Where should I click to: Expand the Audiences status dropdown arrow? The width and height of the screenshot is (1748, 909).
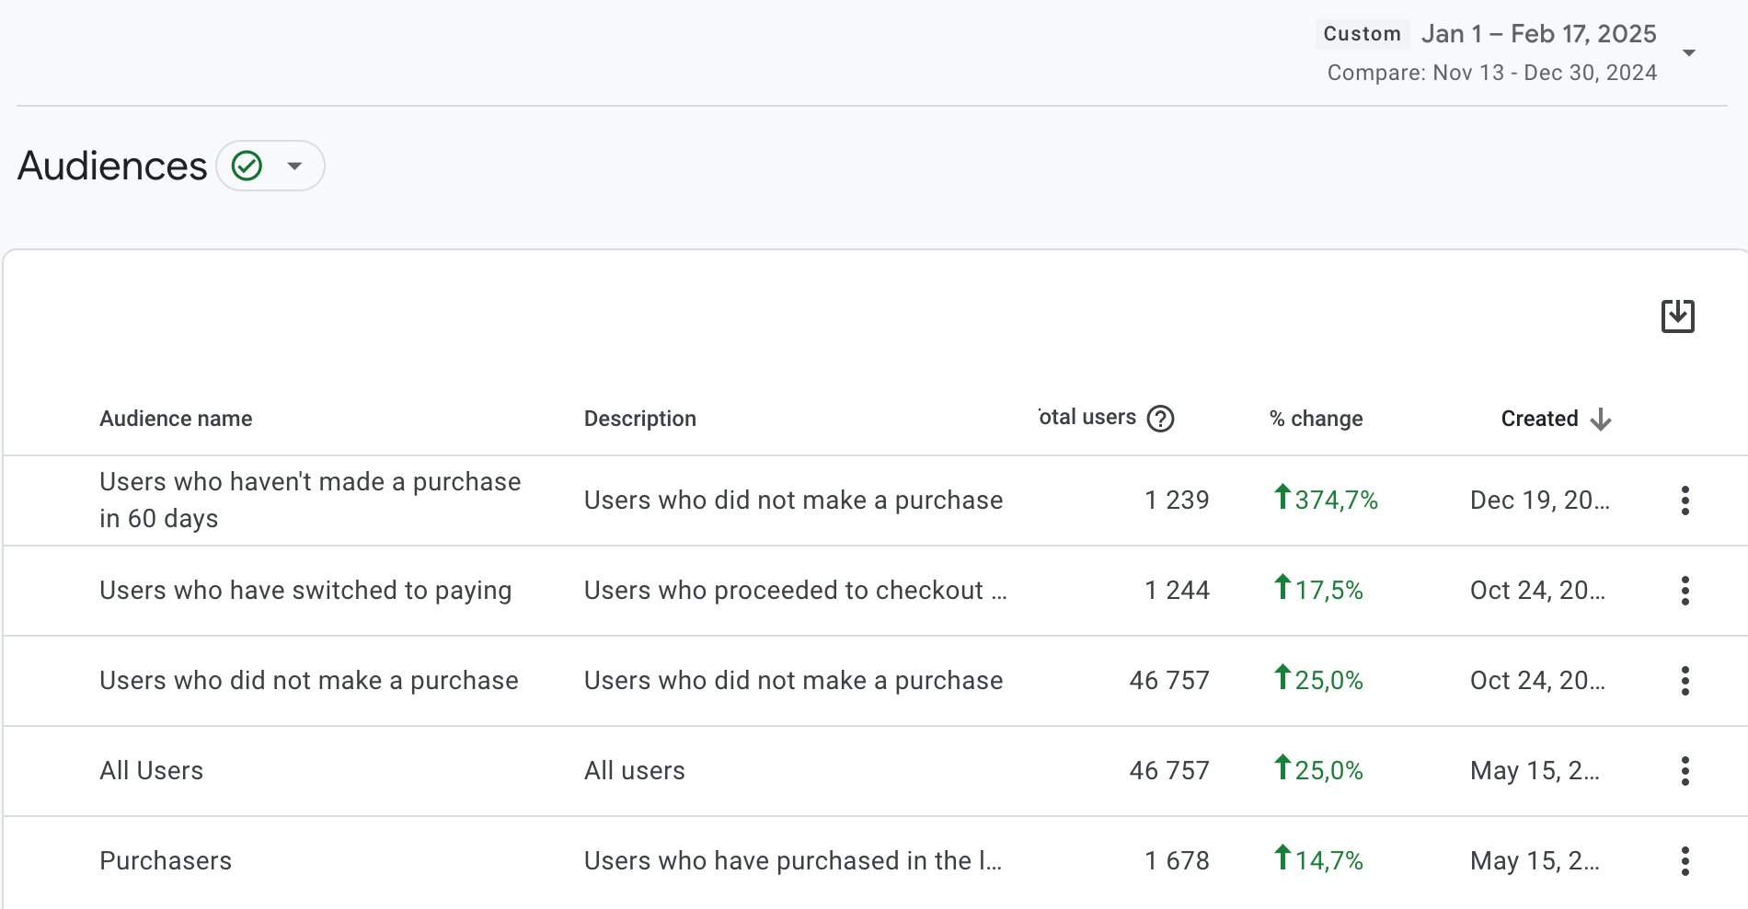pyautogui.click(x=294, y=167)
